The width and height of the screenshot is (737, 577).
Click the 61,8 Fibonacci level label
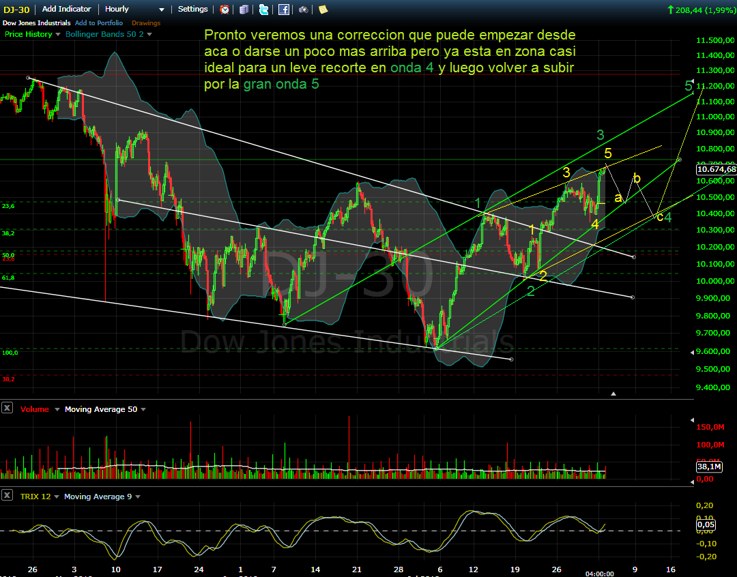tap(8, 278)
